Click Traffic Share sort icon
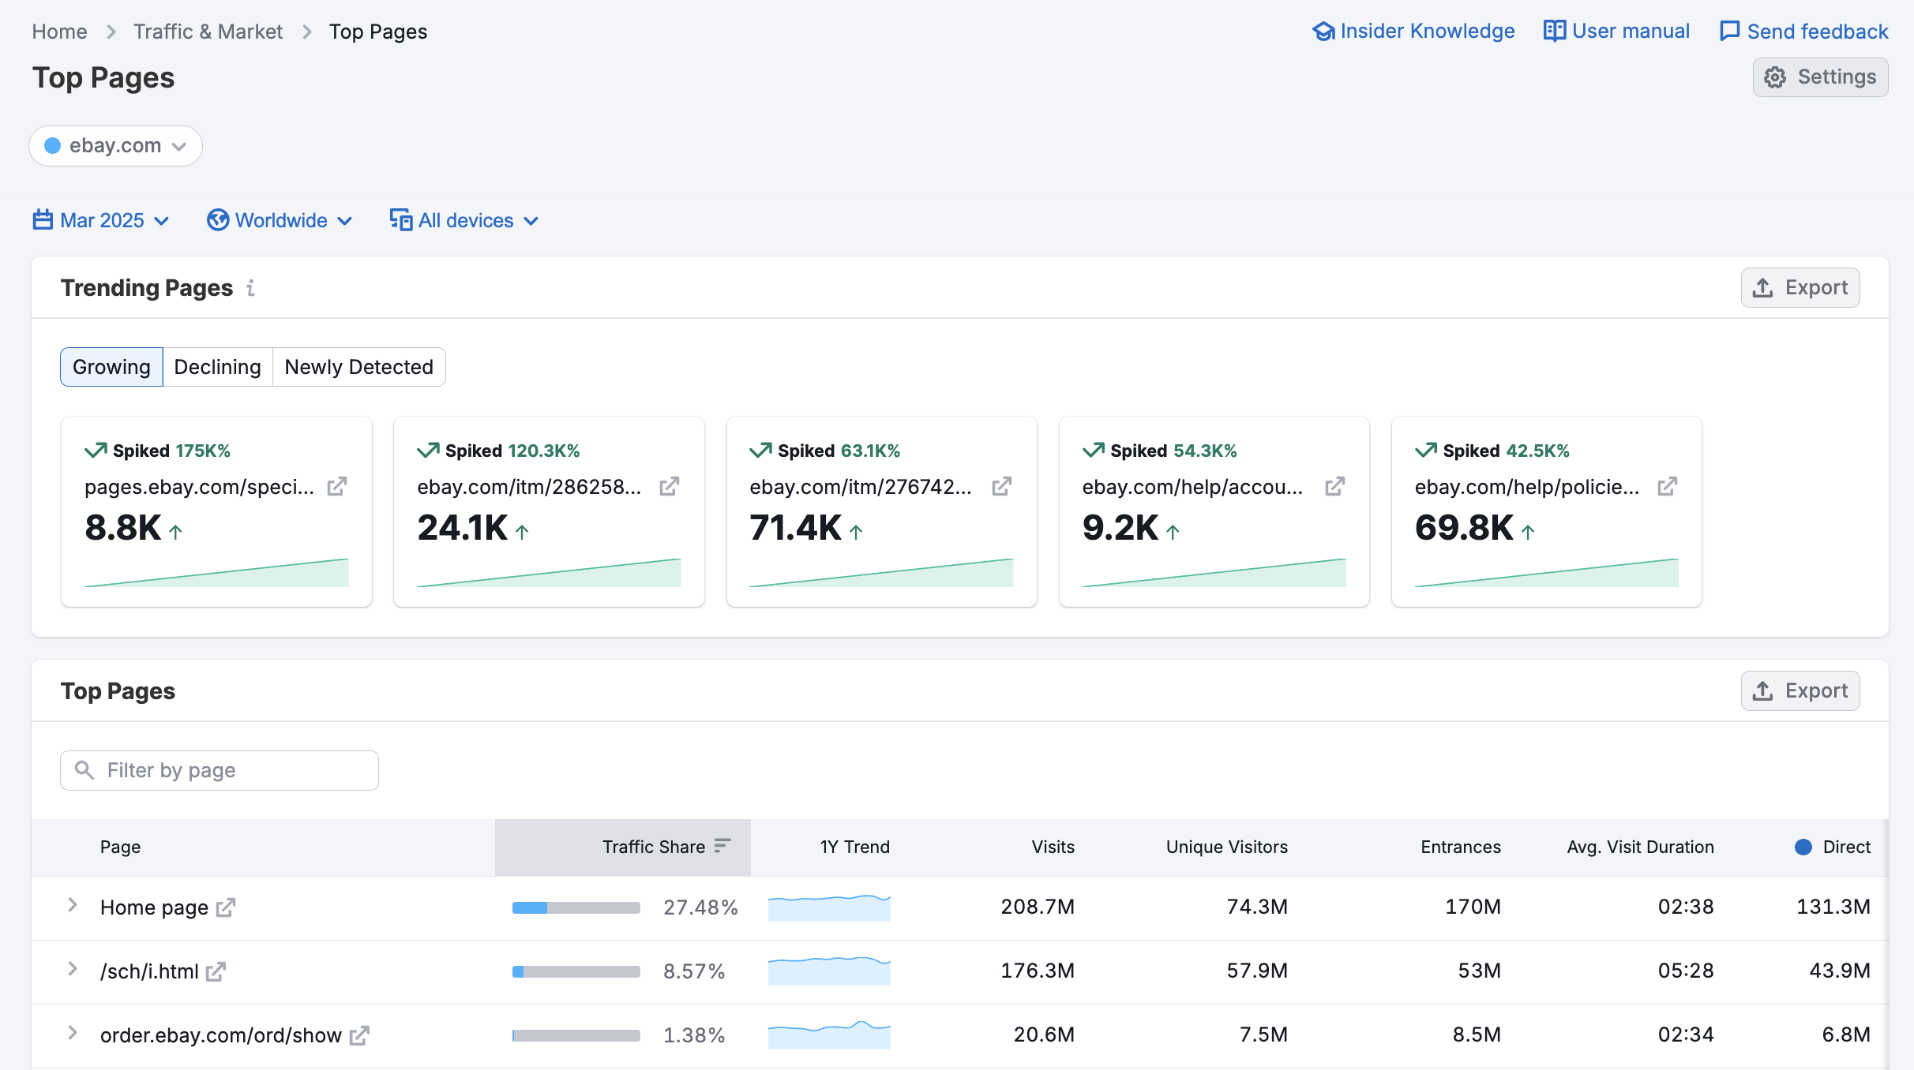 [722, 846]
